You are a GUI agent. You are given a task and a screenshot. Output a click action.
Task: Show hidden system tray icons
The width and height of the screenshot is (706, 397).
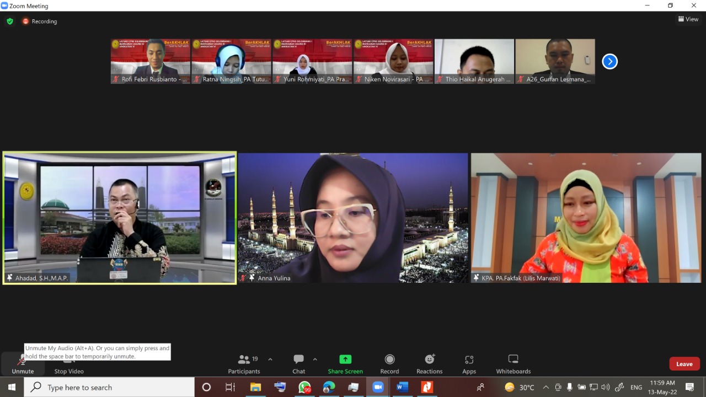(x=546, y=387)
